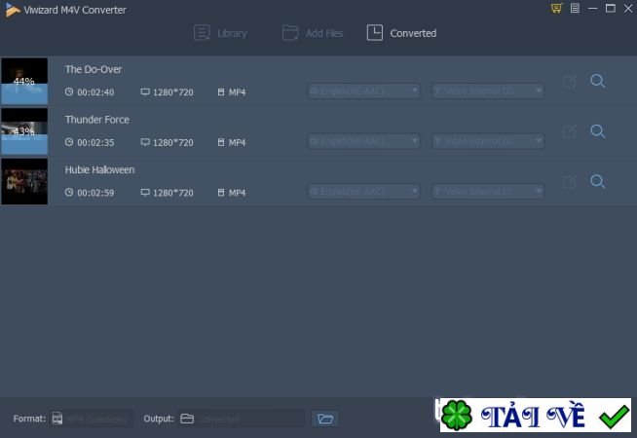The height and width of the screenshot is (438, 637).
Task: Open audio track dropdown for The Do-Over
Action: pos(364,91)
